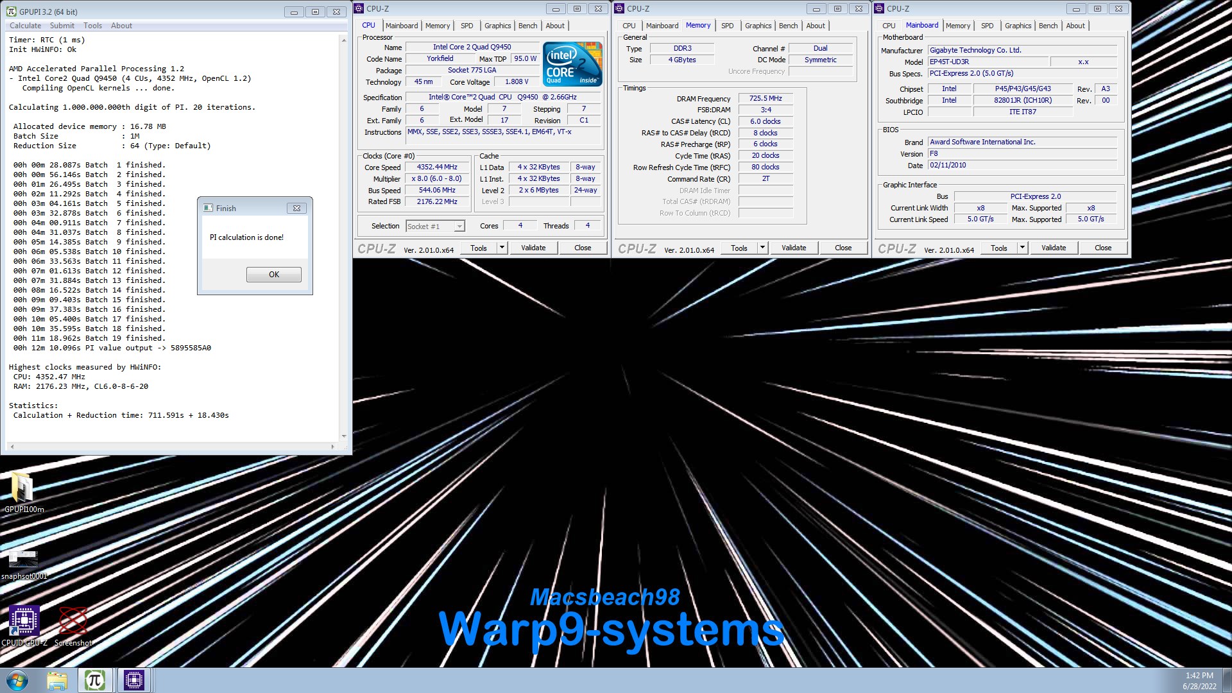Click the Core Speed value 4352.44 MHz
Screen dimensions: 1232x693
(x=437, y=167)
